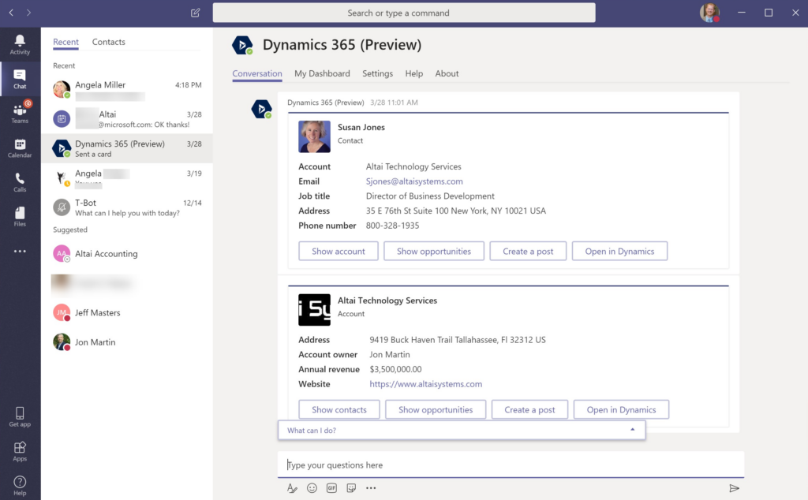This screenshot has height=500, width=808.
Task: Open the Activity bell icon
Action: coord(20,44)
